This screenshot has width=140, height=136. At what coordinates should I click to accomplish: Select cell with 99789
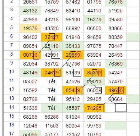point(94,126)
